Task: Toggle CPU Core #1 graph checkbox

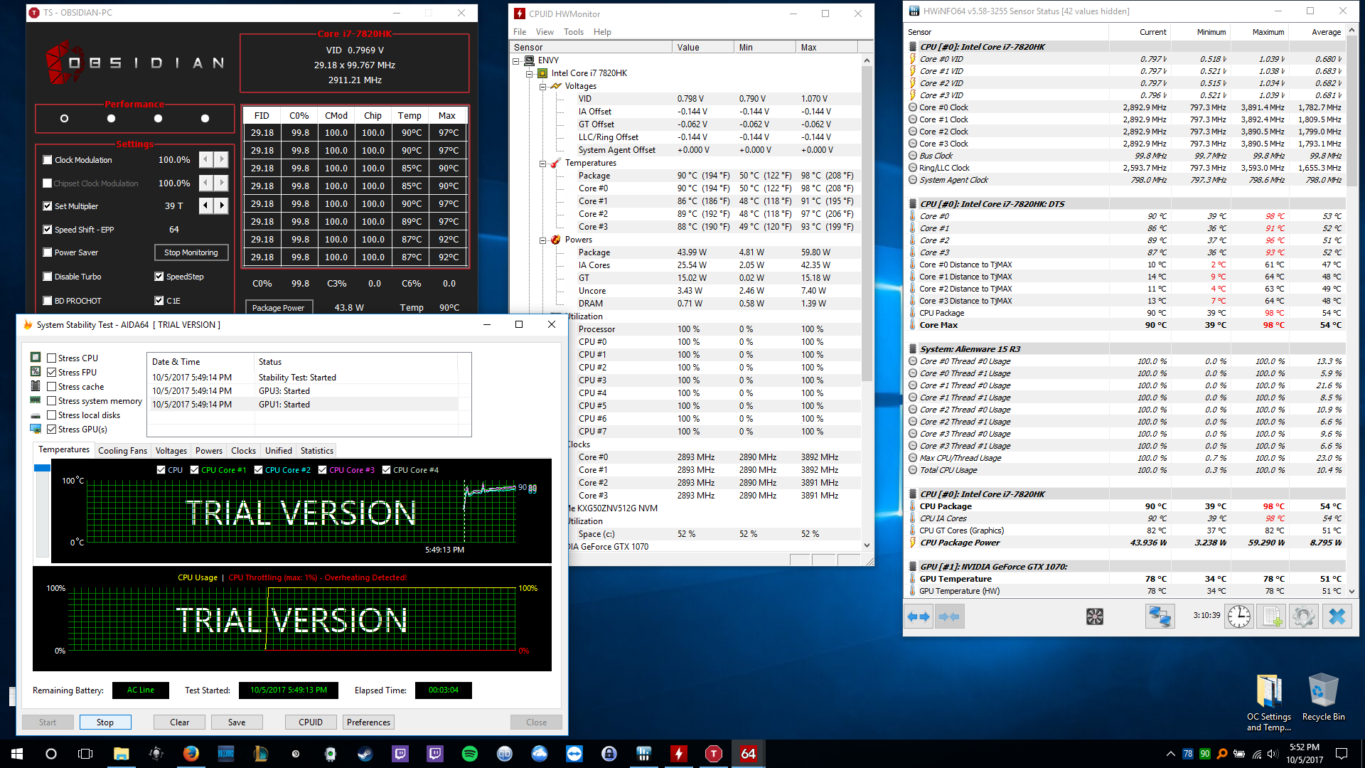Action: pyautogui.click(x=194, y=470)
